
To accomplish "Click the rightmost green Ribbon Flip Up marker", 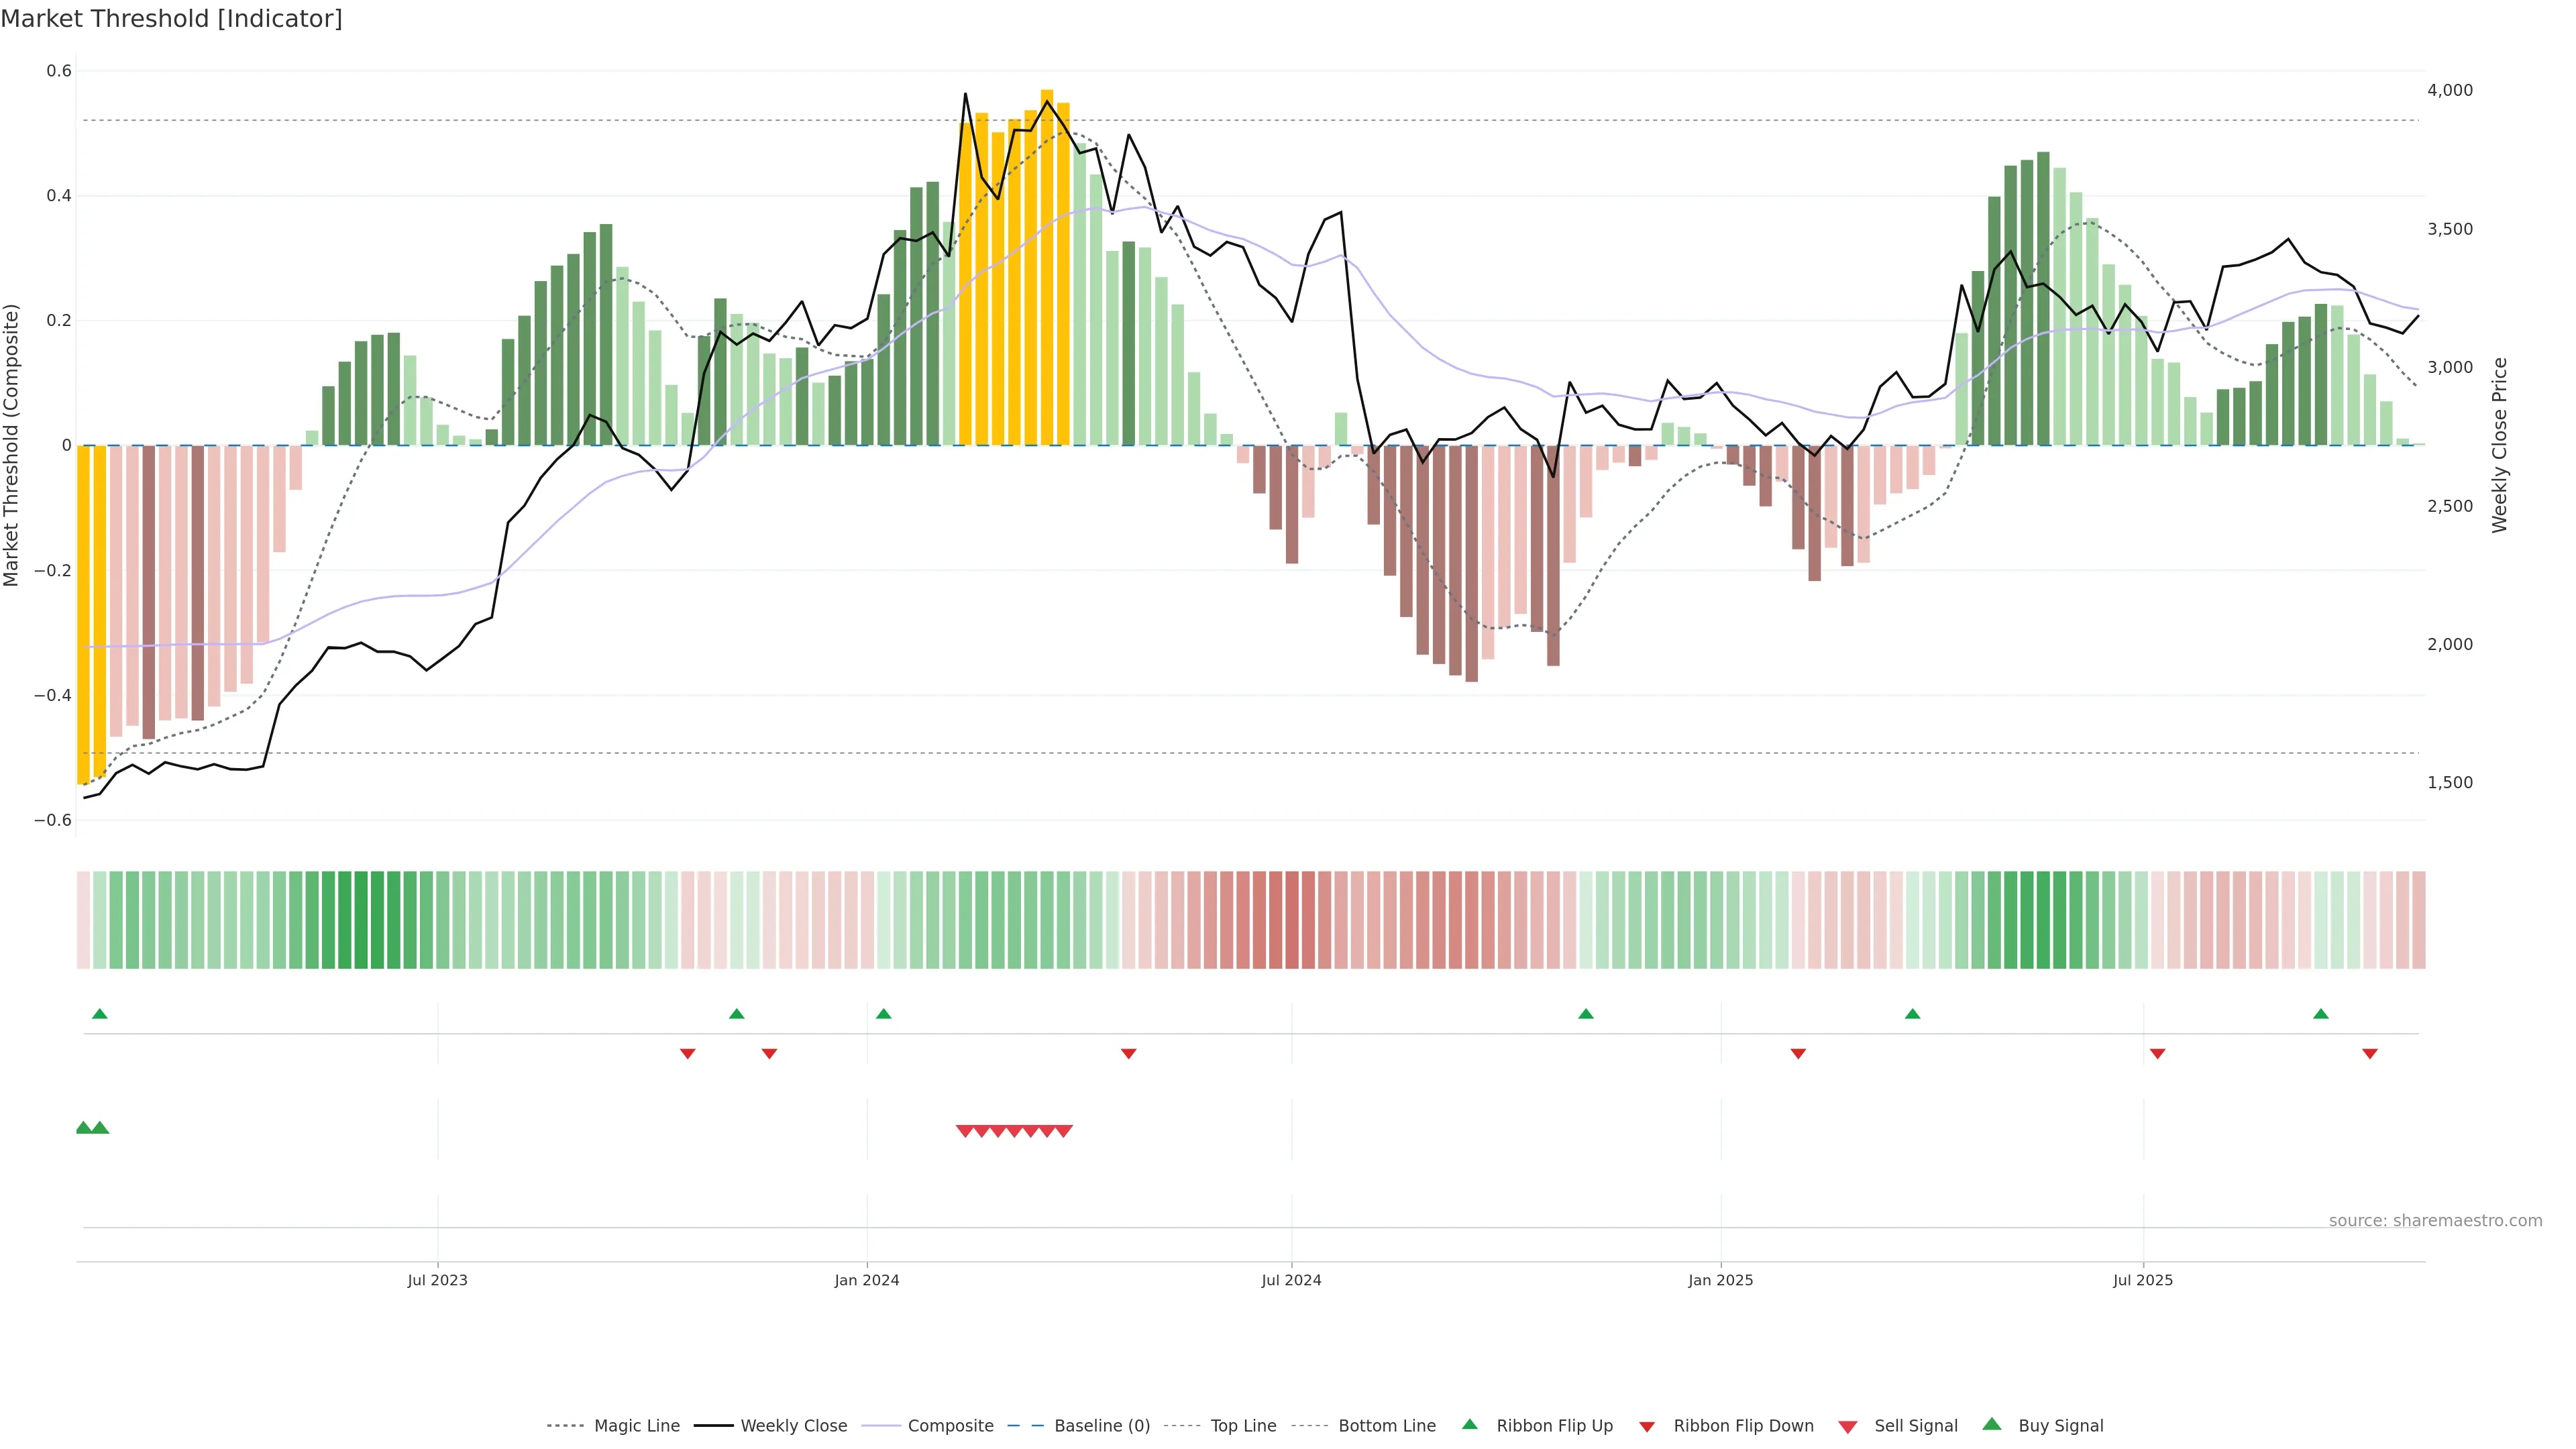I will (2320, 1014).
